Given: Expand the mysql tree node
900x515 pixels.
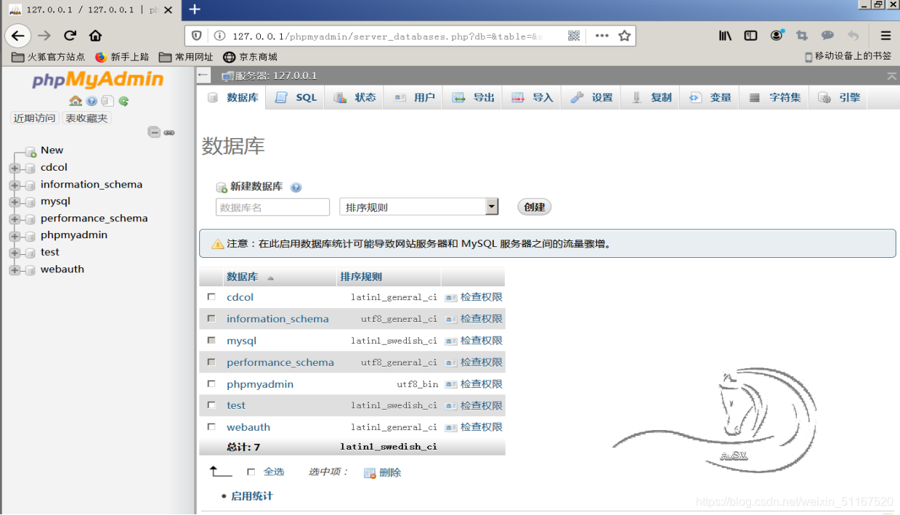Looking at the screenshot, I should point(14,202).
